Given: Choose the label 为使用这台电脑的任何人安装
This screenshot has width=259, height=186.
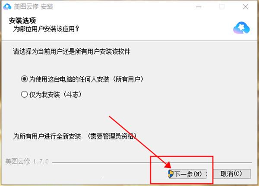Looking at the screenshot, I should pyautogui.click(x=69, y=79).
